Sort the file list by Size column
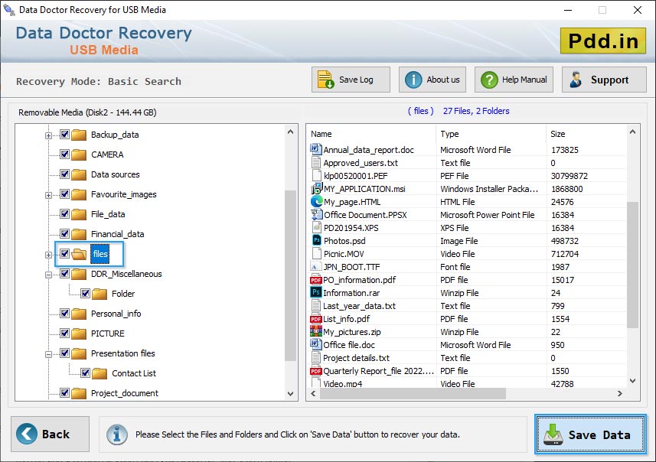The width and height of the screenshot is (656, 462). pos(586,134)
